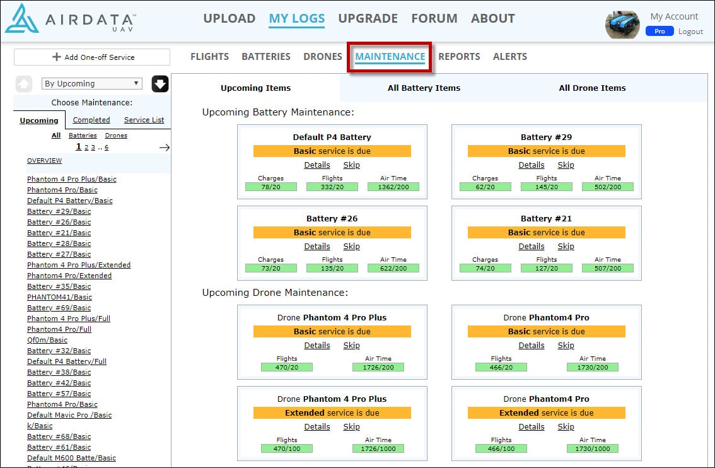Select the All Battery Items tab

tap(424, 88)
